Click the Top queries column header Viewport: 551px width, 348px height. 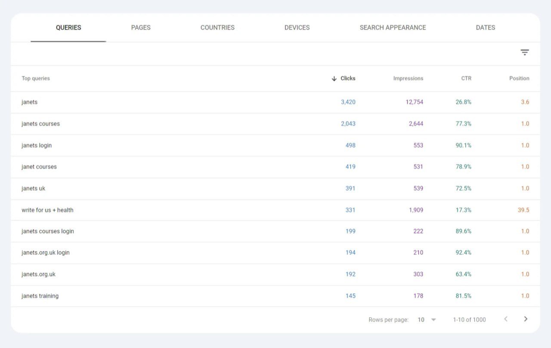(x=36, y=78)
